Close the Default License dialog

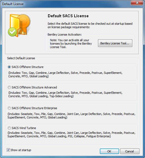(x=137, y=3)
